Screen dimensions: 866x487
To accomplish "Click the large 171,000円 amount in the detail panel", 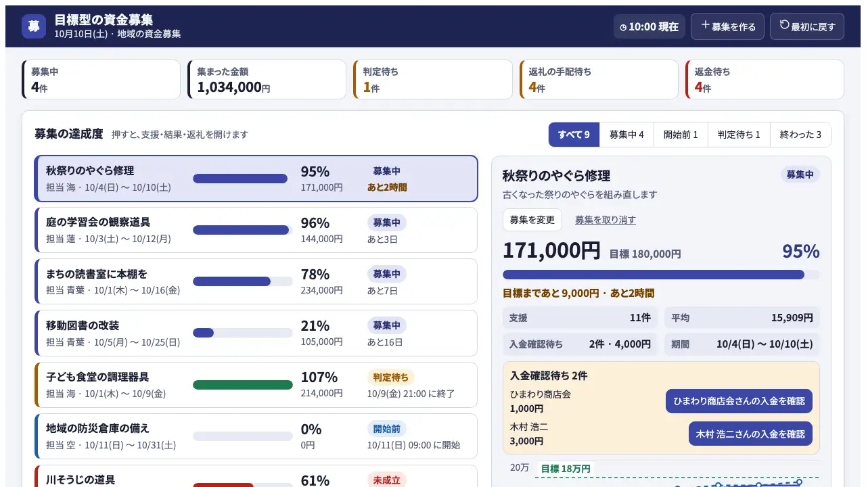I will point(551,251).
